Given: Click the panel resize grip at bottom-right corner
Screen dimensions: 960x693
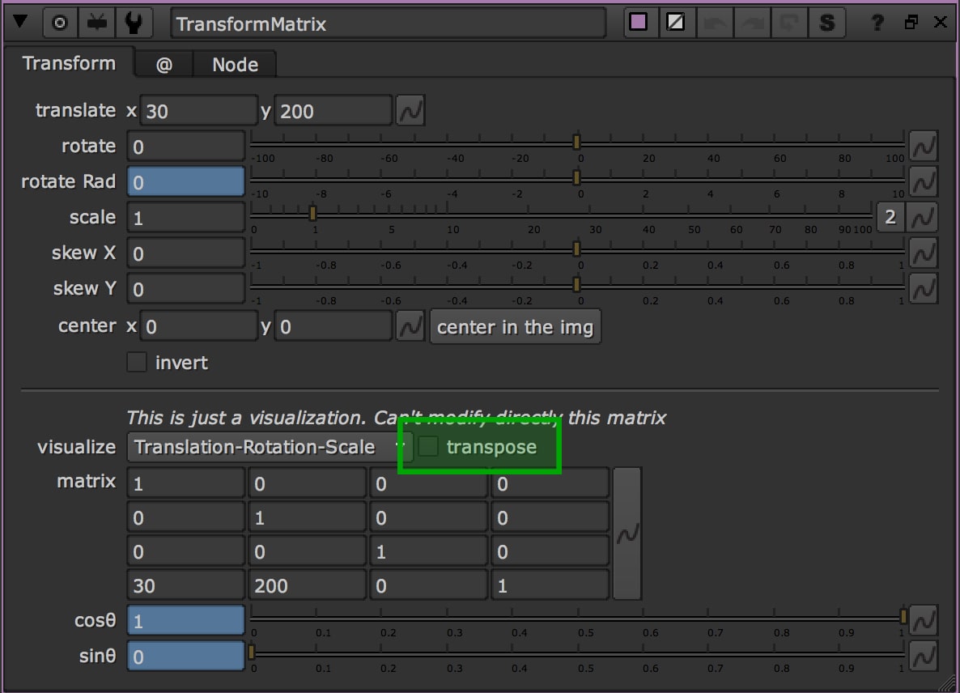Looking at the screenshot, I should pos(948,682).
